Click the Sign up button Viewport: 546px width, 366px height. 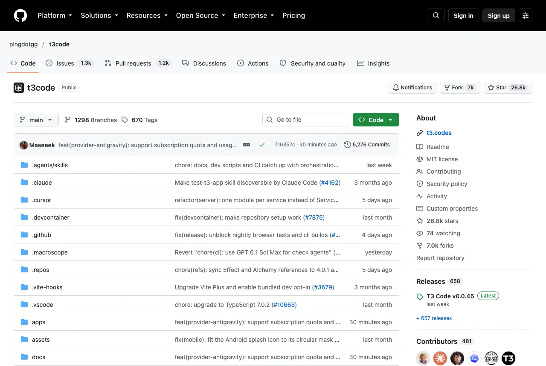499,15
